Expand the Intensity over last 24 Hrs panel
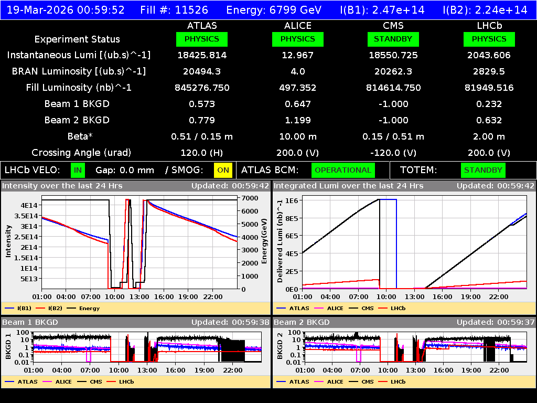The width and height of the screenshot is (537, 403). click(x=63, y=185)
